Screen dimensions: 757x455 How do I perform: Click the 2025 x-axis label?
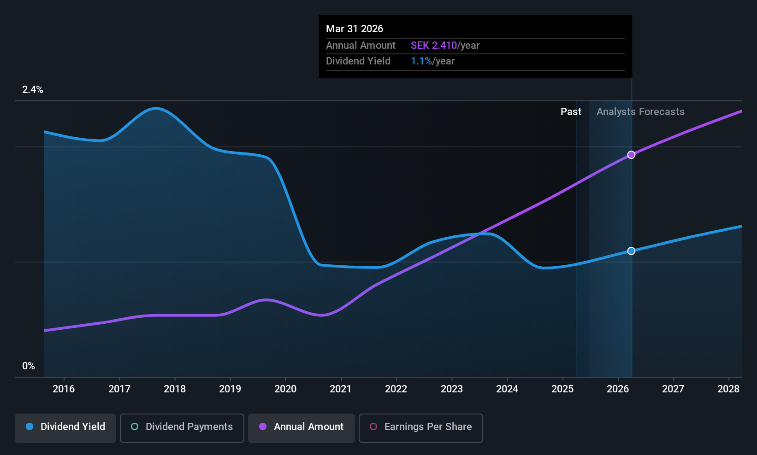[x=562, y=389]
